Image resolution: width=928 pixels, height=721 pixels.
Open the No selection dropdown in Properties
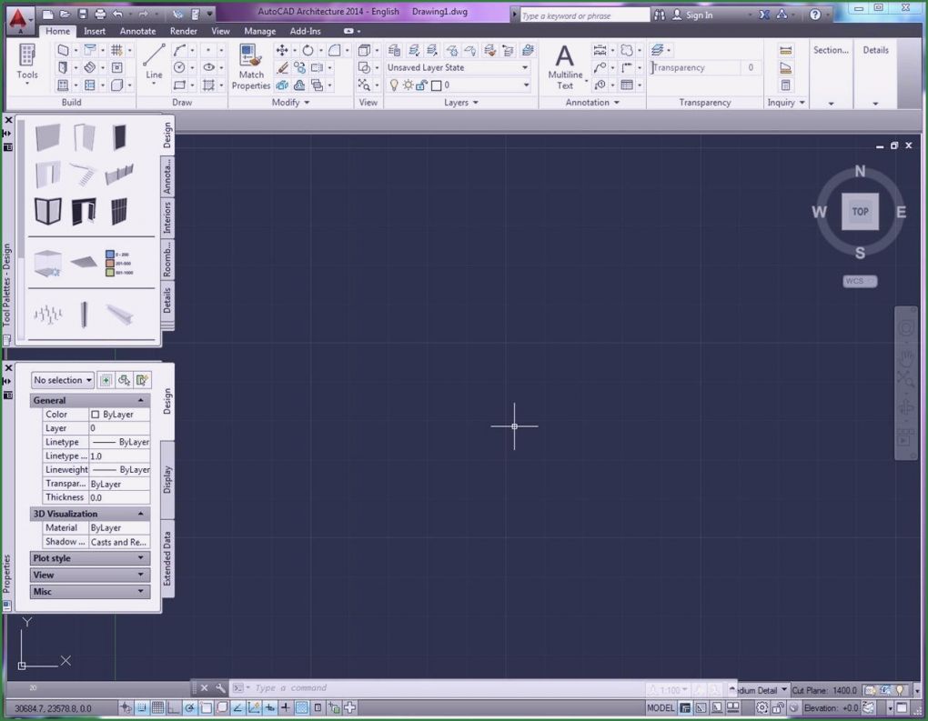point(61,379)
